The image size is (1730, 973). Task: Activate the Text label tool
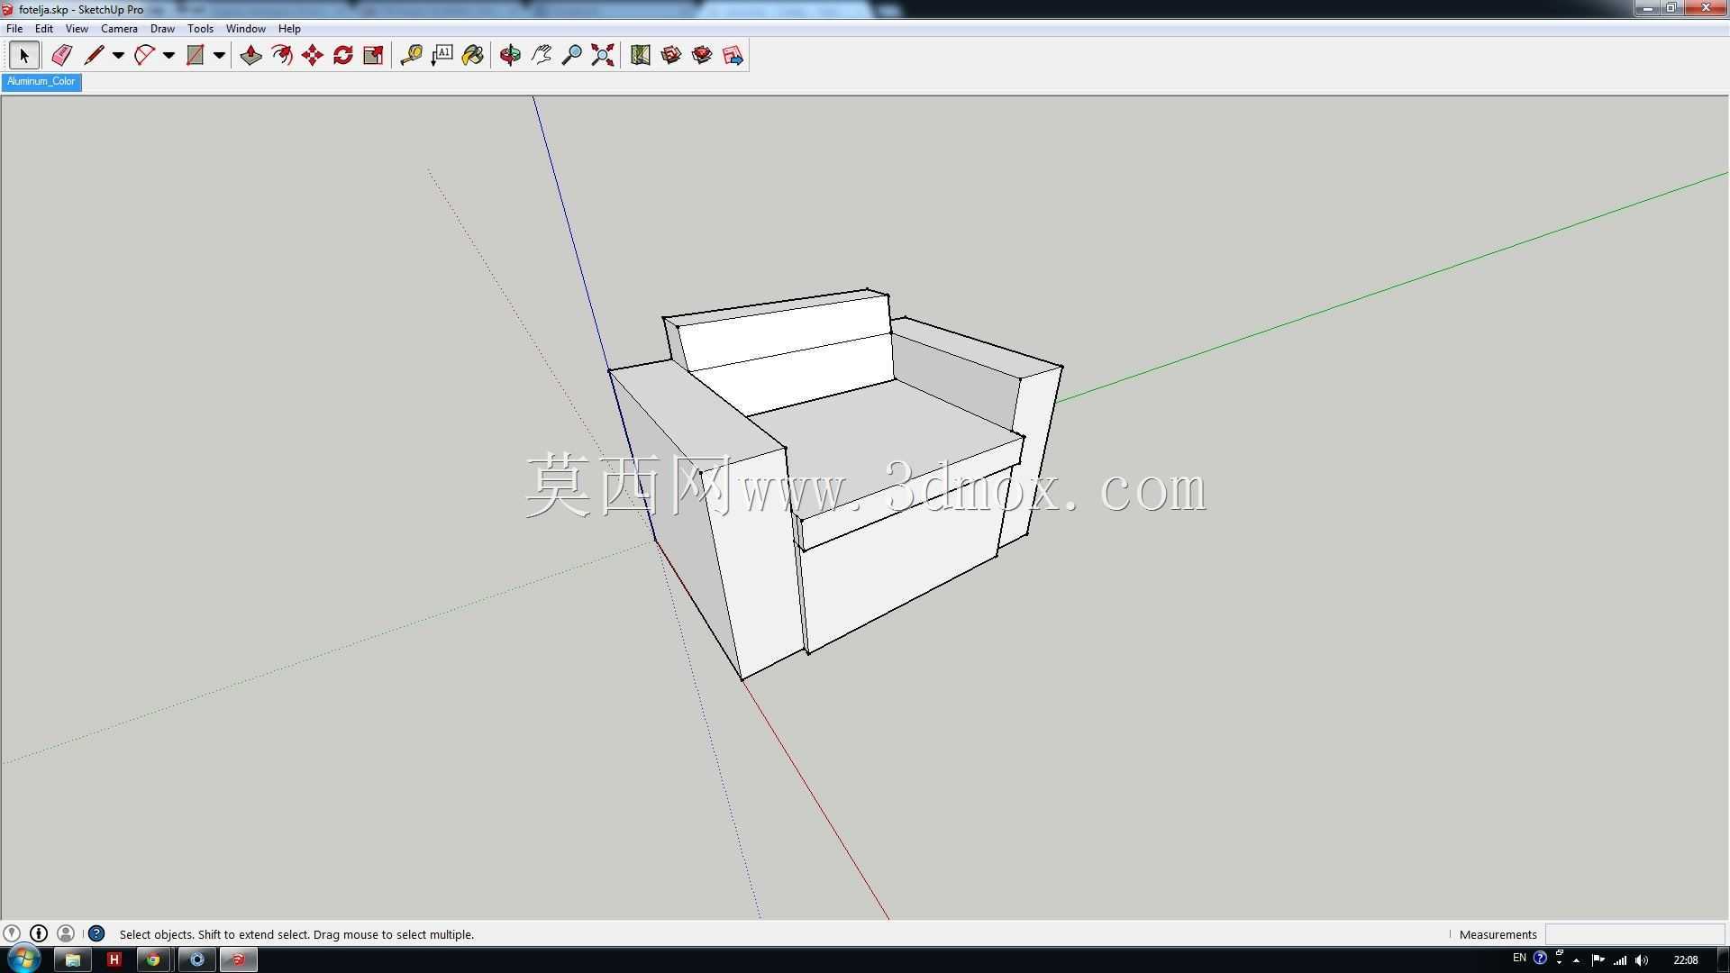(x=442, y=56)
